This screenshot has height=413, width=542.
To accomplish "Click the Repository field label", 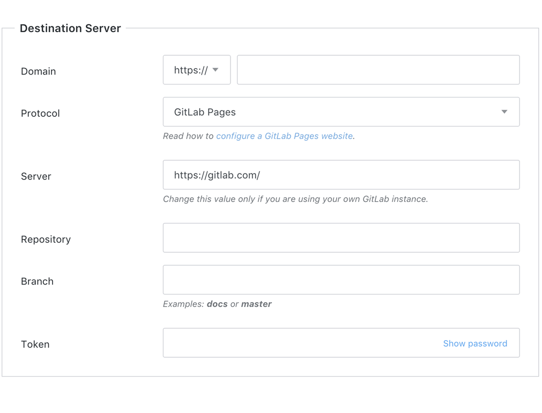I will coord(46,239).
